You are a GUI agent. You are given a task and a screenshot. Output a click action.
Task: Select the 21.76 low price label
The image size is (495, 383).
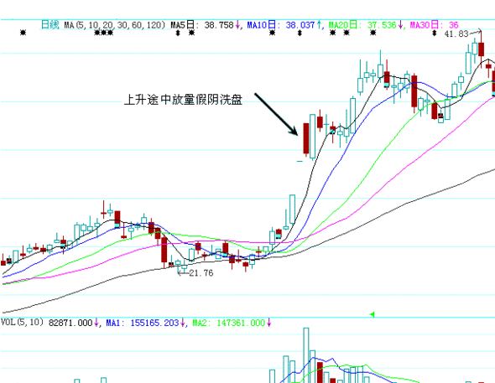click(x=201, y=273)
